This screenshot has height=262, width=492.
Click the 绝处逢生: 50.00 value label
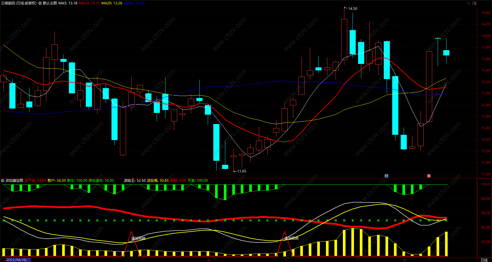click(x=101, y=181)
